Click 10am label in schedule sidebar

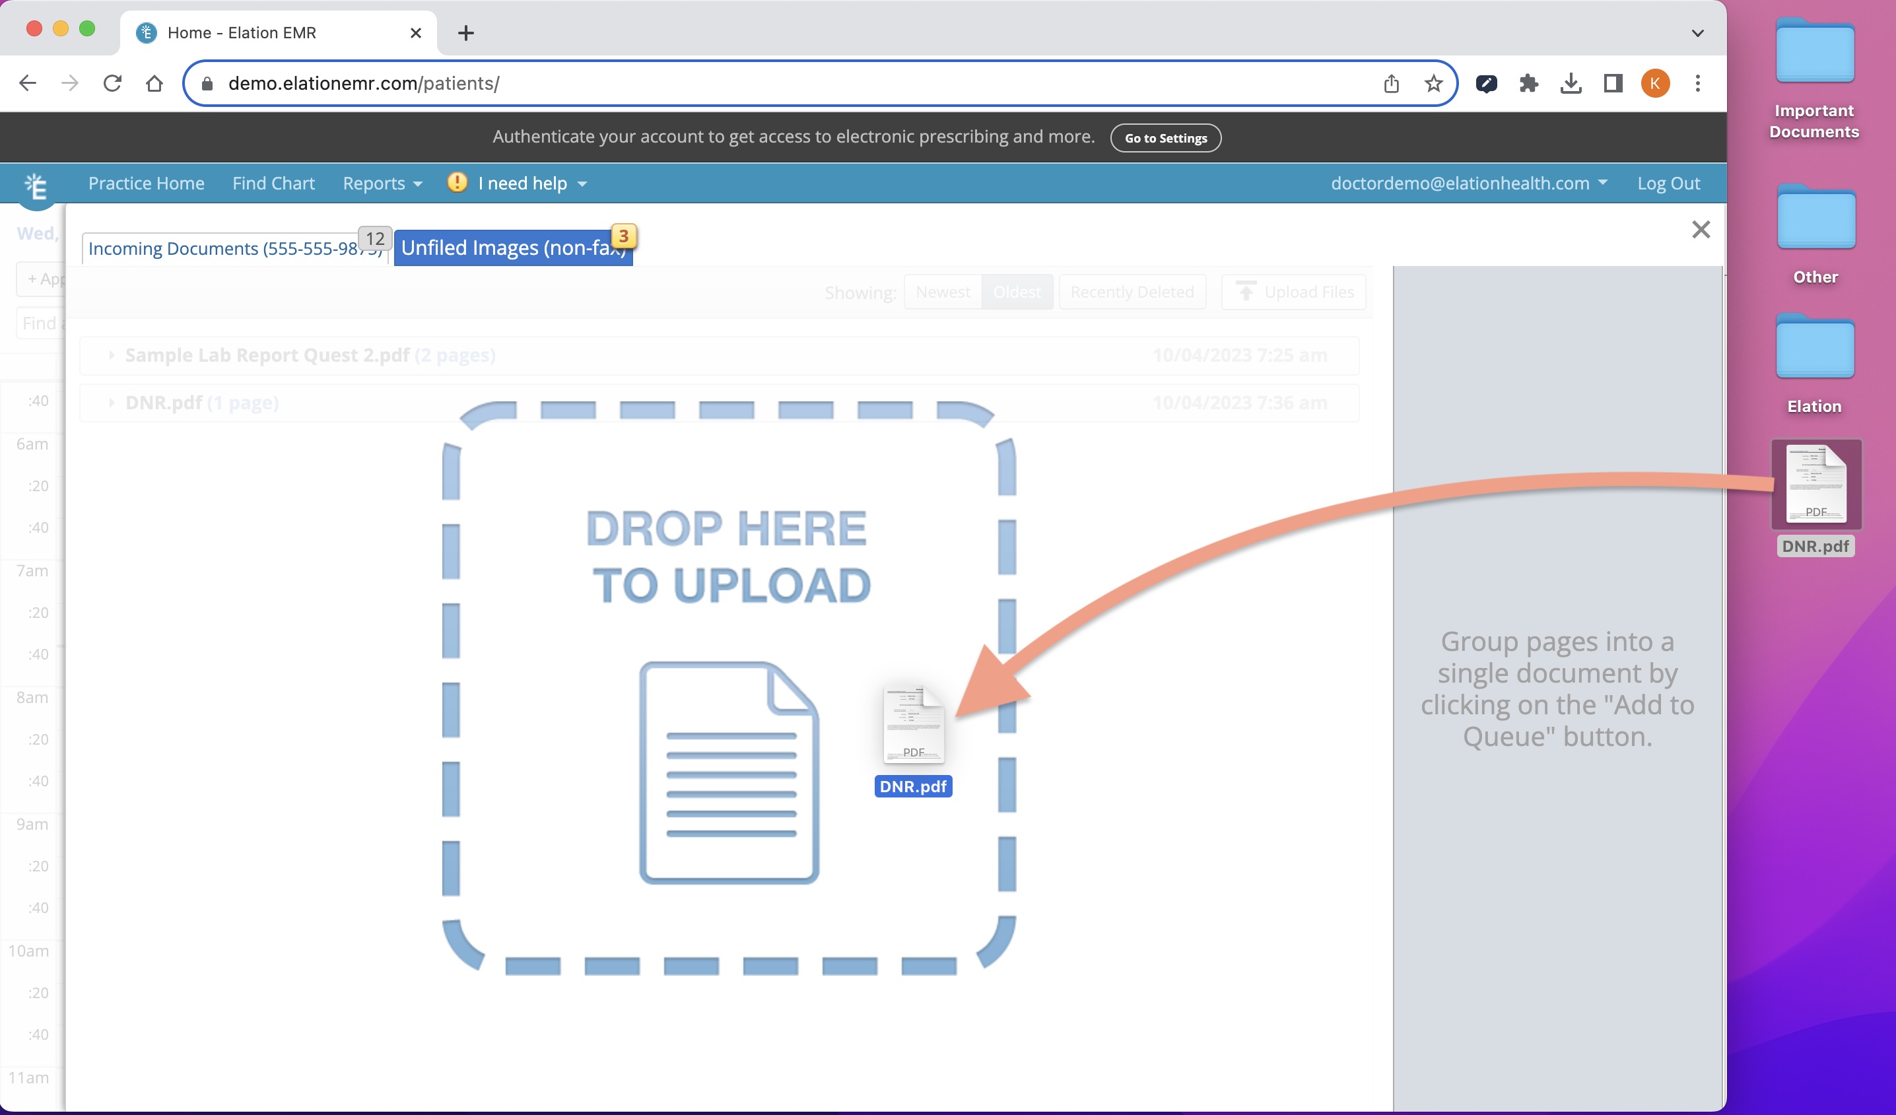[28, 951]
